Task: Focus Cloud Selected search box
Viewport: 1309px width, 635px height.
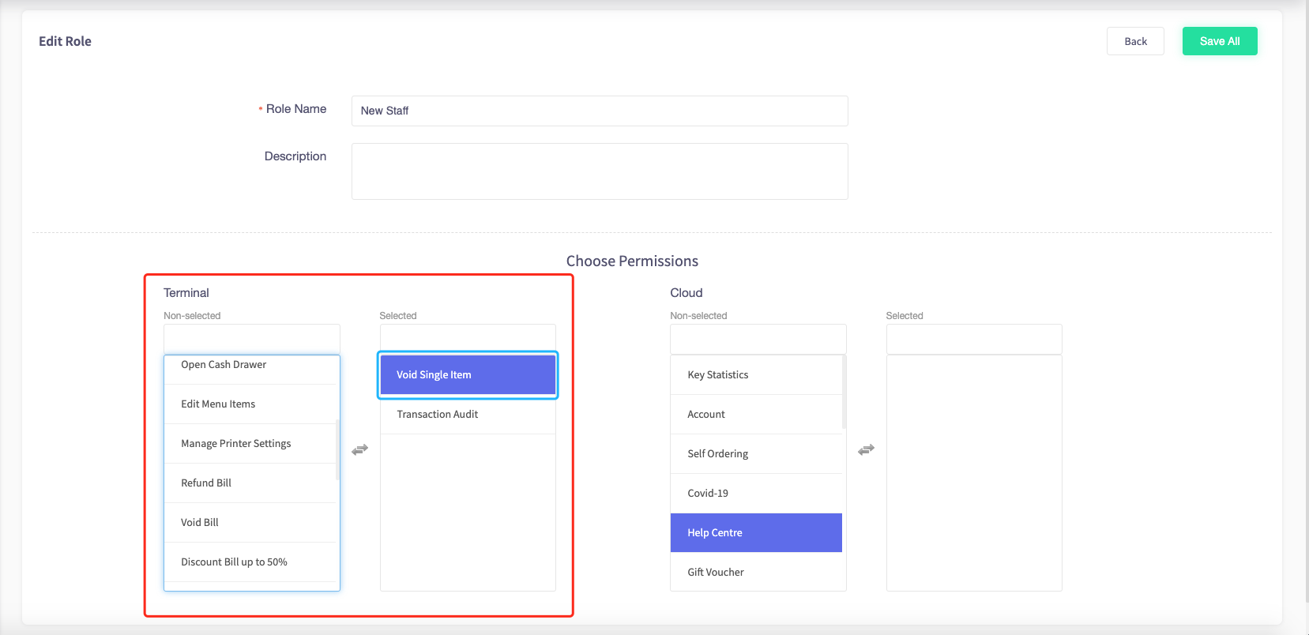Action: [974, 339]
